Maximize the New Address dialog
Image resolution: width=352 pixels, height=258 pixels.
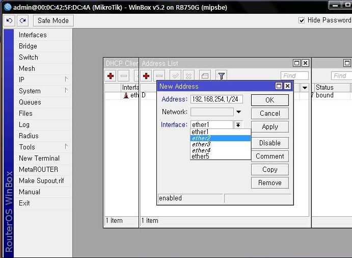click(279, 86)
